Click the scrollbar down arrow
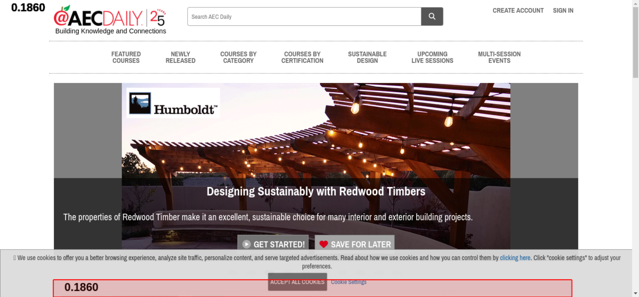The height and width of the screenshot is (297, 639). click(635, 293)
